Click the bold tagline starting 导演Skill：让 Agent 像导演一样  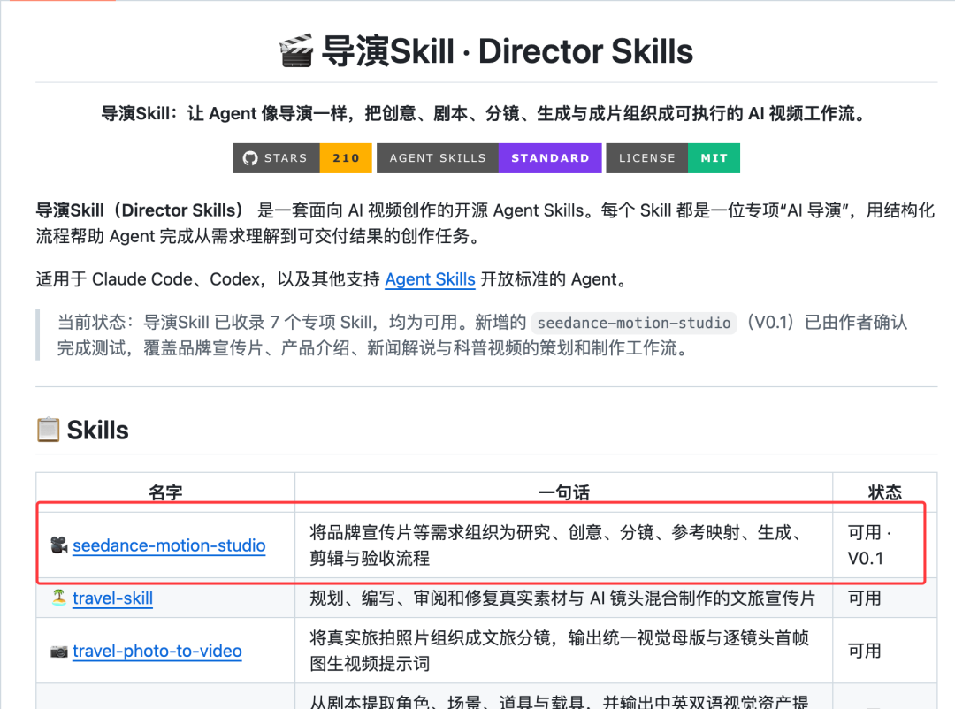pos(485,114)
